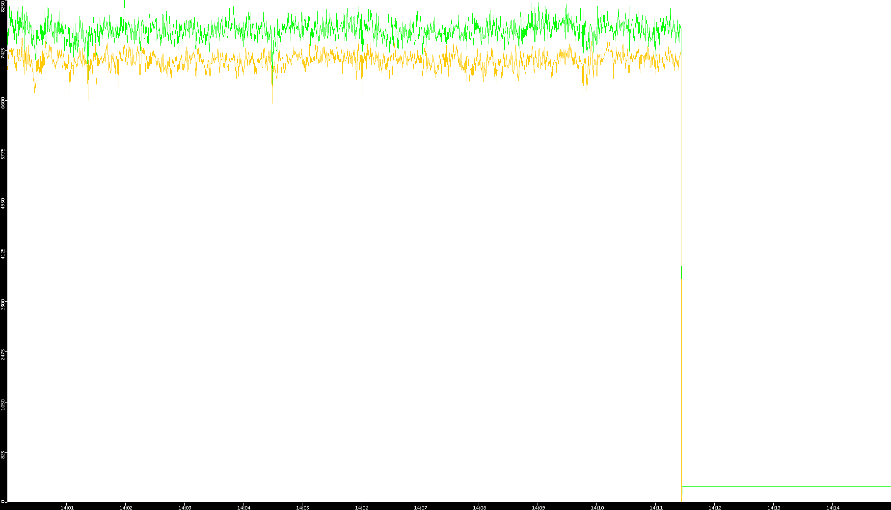
Task: Select the 2475 label on vertical axis
Action: coord(3,354)
